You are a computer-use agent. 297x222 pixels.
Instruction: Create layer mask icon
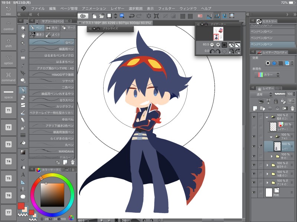(285, 108)
